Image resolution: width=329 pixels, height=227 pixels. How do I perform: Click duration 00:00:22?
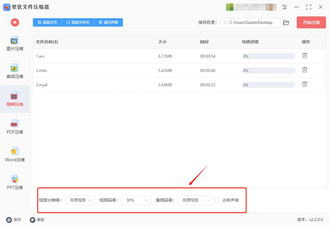208,85
